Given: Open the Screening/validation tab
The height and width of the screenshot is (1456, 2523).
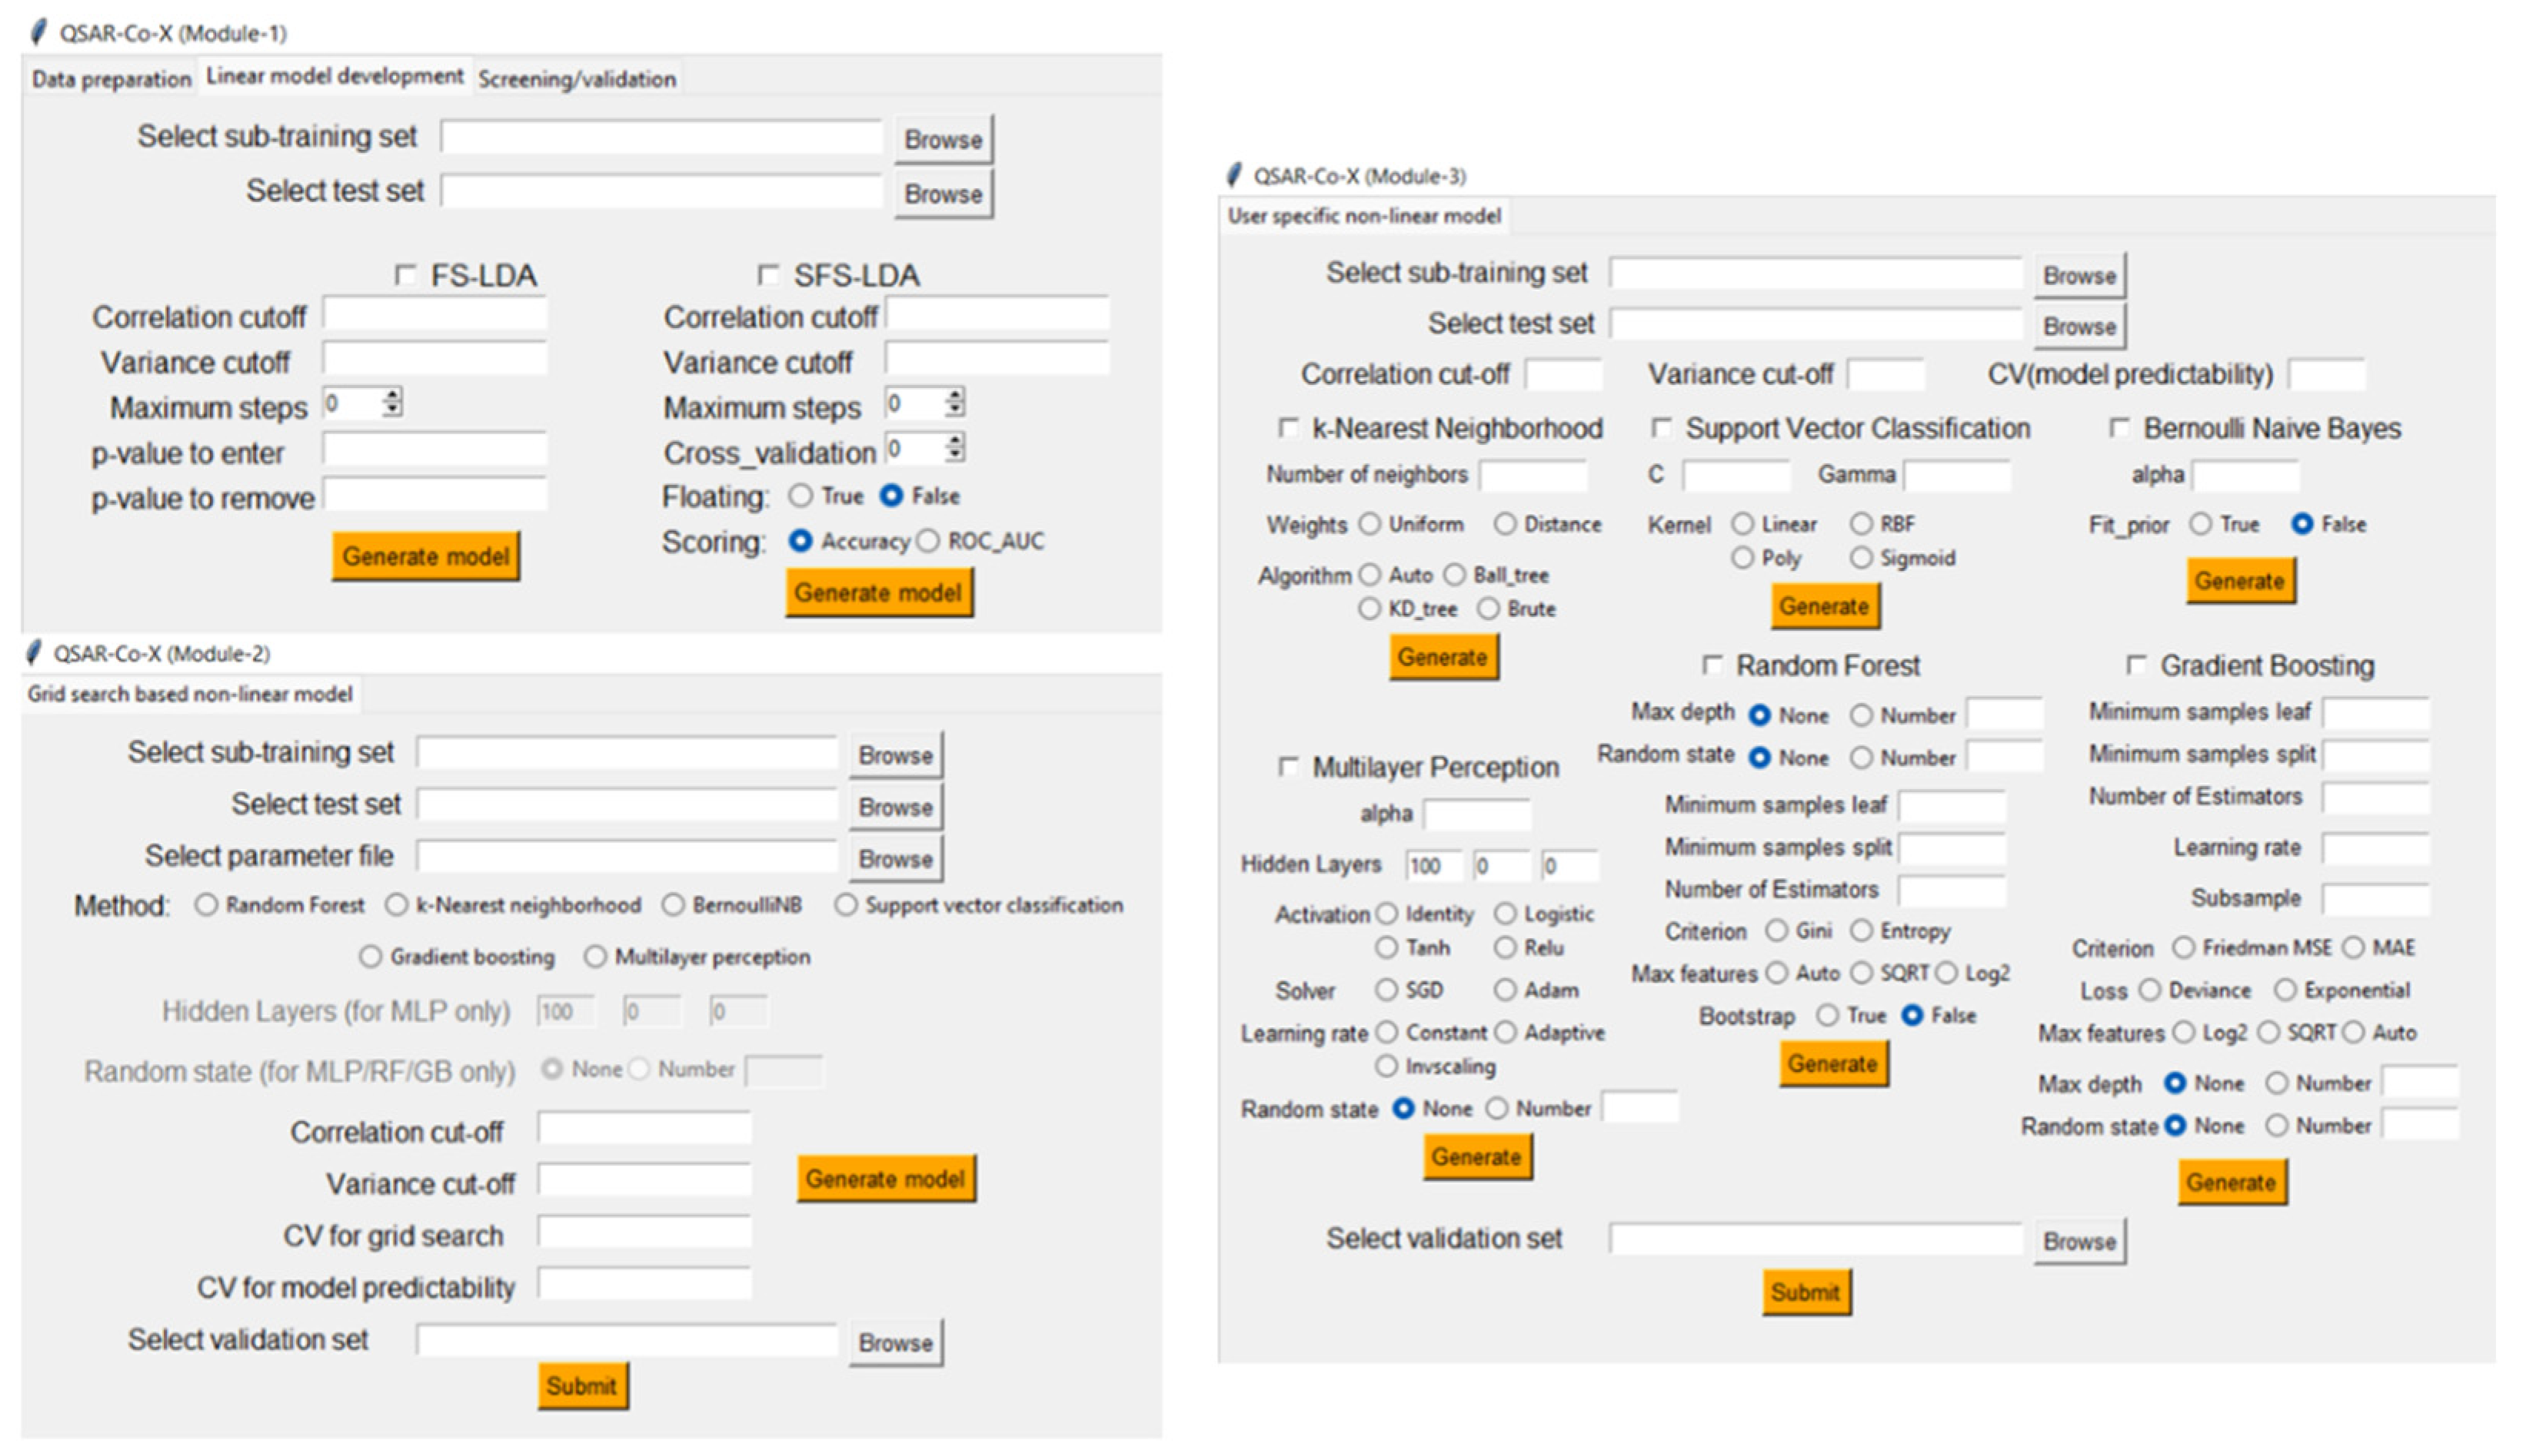Looking at the screenshot, I should (x=577, y=79).
